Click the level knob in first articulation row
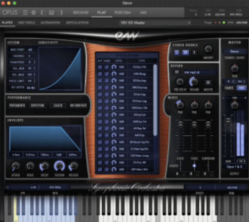 [x=114, y=67]
